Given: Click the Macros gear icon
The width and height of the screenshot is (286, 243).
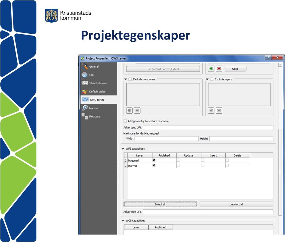Looking at the screenshot, I should pos(85,108).
